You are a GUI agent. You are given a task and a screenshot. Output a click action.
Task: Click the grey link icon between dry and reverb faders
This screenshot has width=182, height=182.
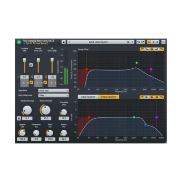pos(31,65)
